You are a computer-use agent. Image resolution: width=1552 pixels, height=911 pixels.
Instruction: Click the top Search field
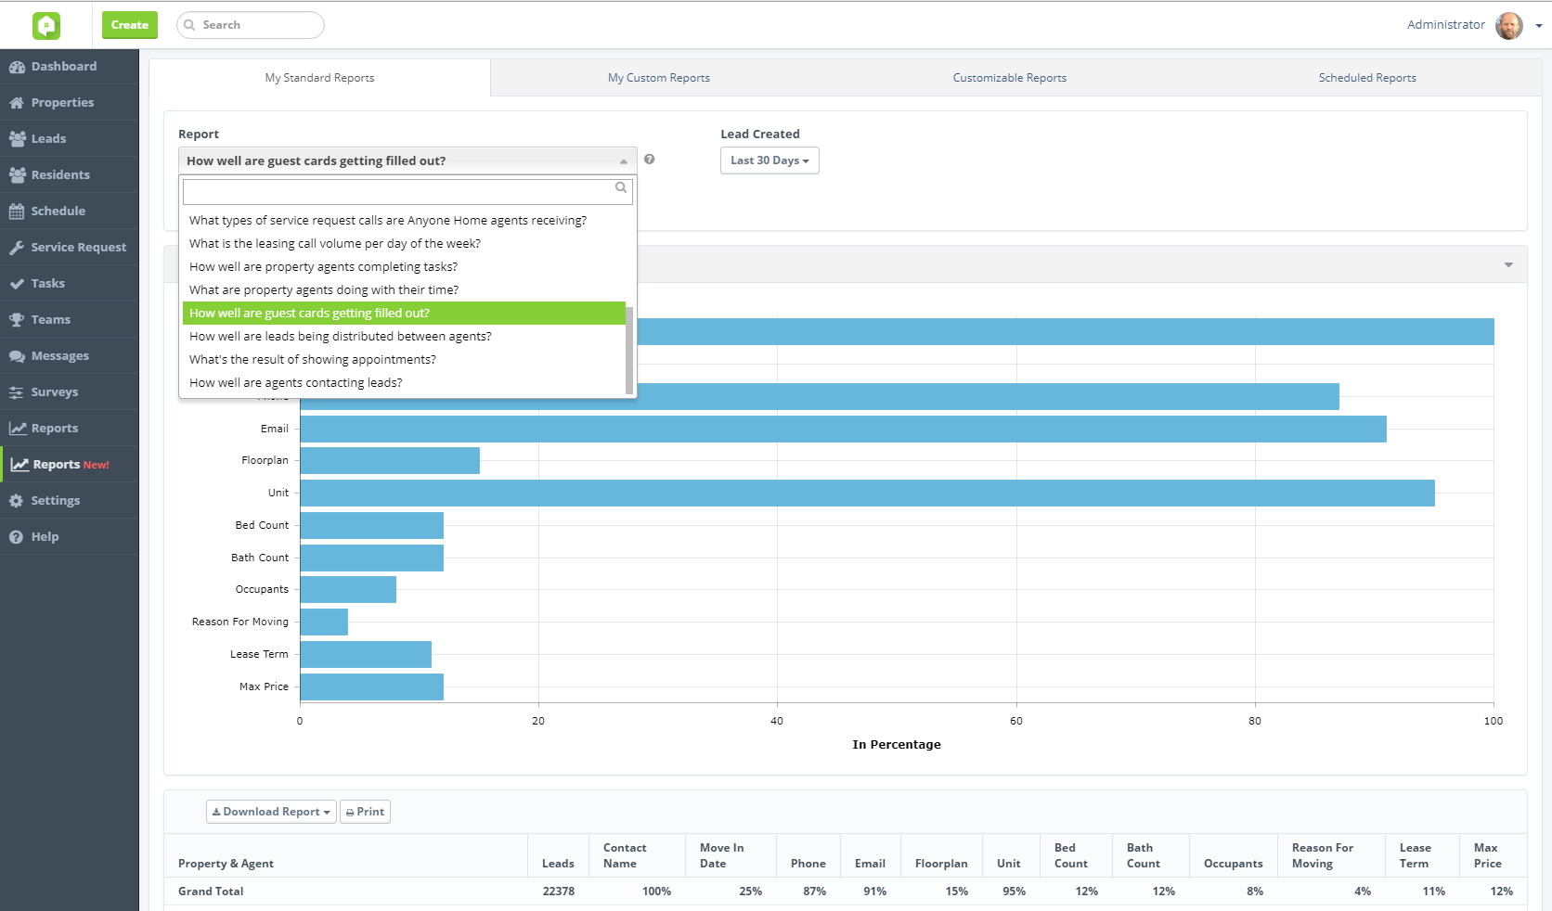pyautogui.click(x=251, y=25)
